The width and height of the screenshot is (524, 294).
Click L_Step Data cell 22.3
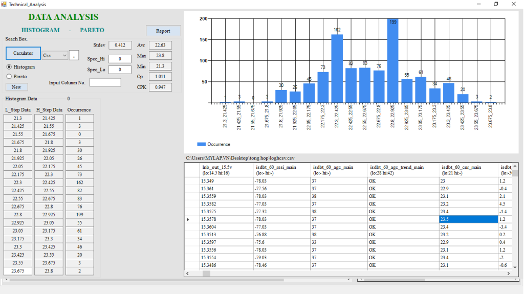tap(18, 183)
